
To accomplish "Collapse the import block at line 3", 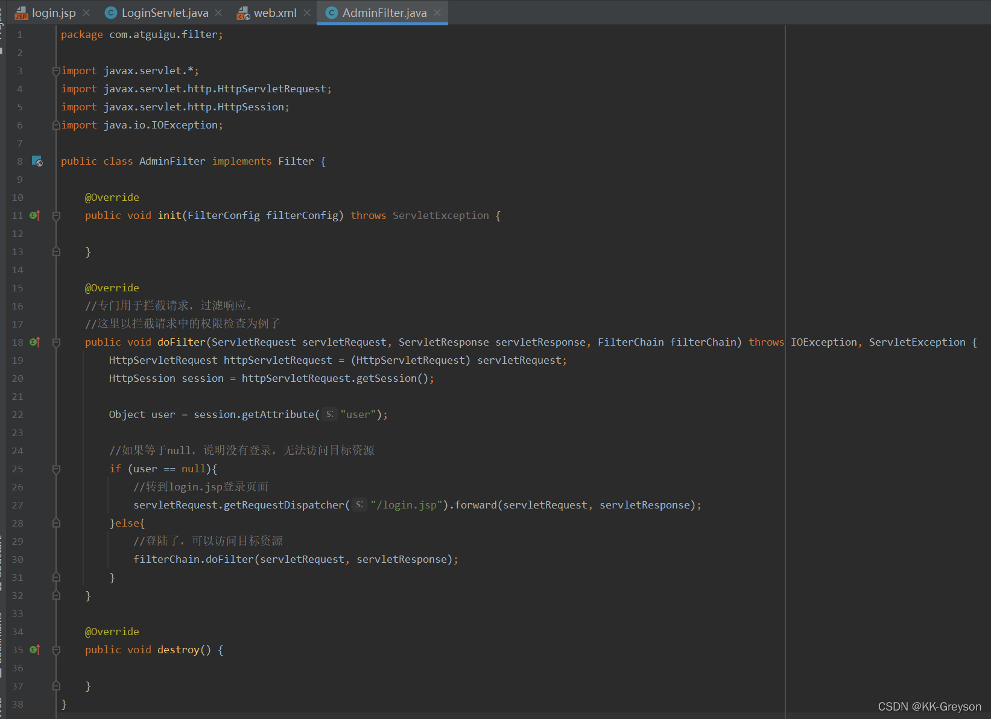I will coord(56,71).
